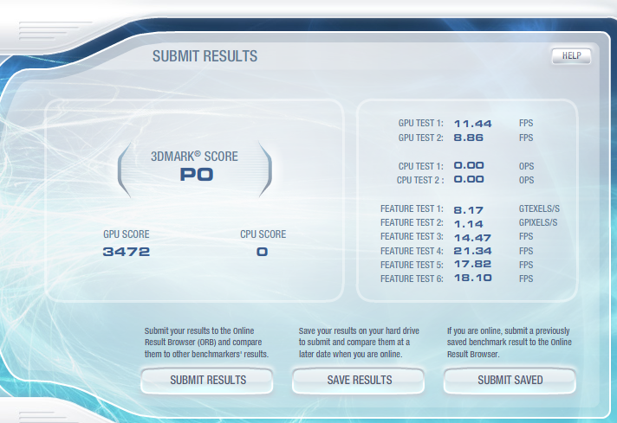Click the GPU TEST 2 label
Screen dimensions: 617x423
tap(420, 138)
